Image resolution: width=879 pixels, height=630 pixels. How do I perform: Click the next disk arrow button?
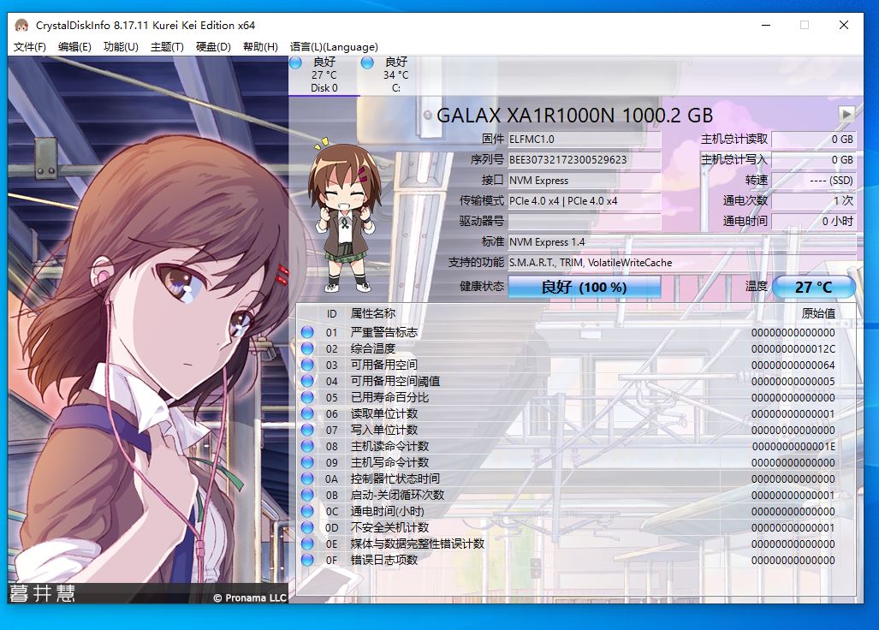click(846, 115)
